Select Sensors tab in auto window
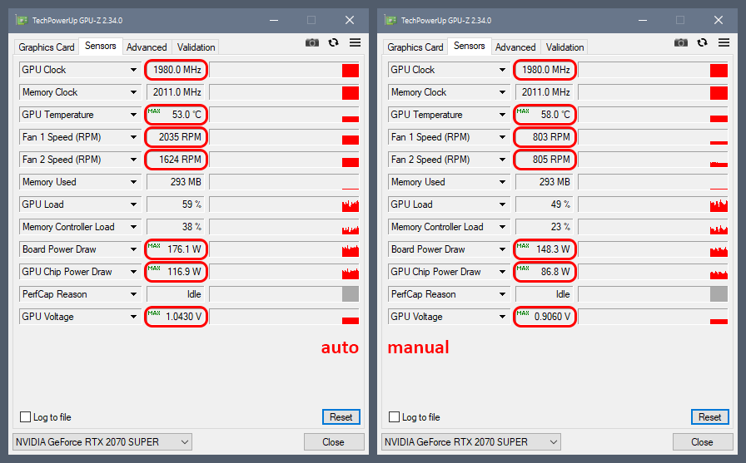The image size is (746, 463). click(101, 46)
